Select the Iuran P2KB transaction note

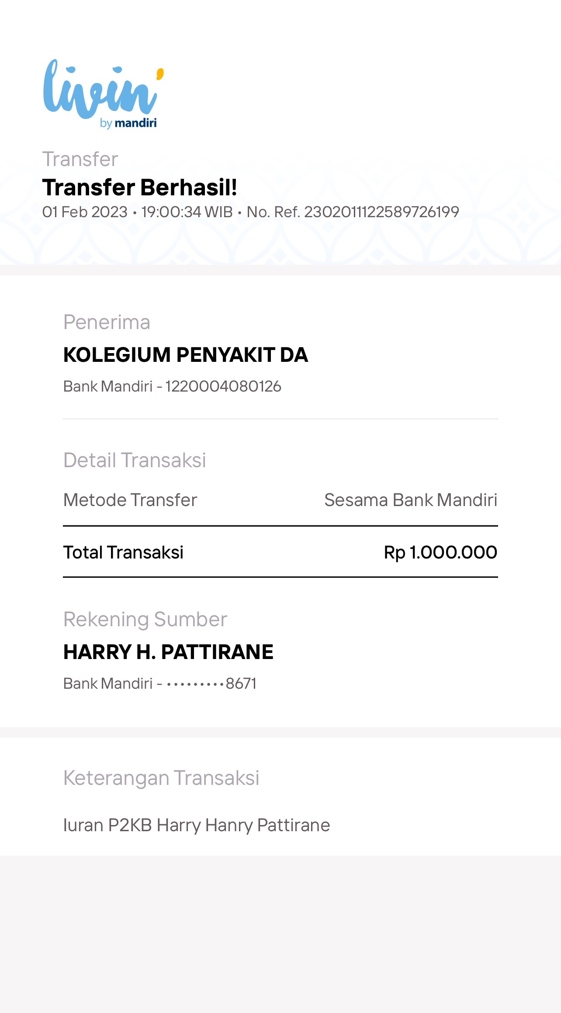[x=197, y=826]
